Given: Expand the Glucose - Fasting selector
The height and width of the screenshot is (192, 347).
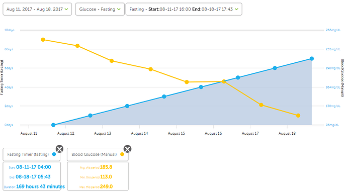Looking at the screenshot, I should point(100,9).
